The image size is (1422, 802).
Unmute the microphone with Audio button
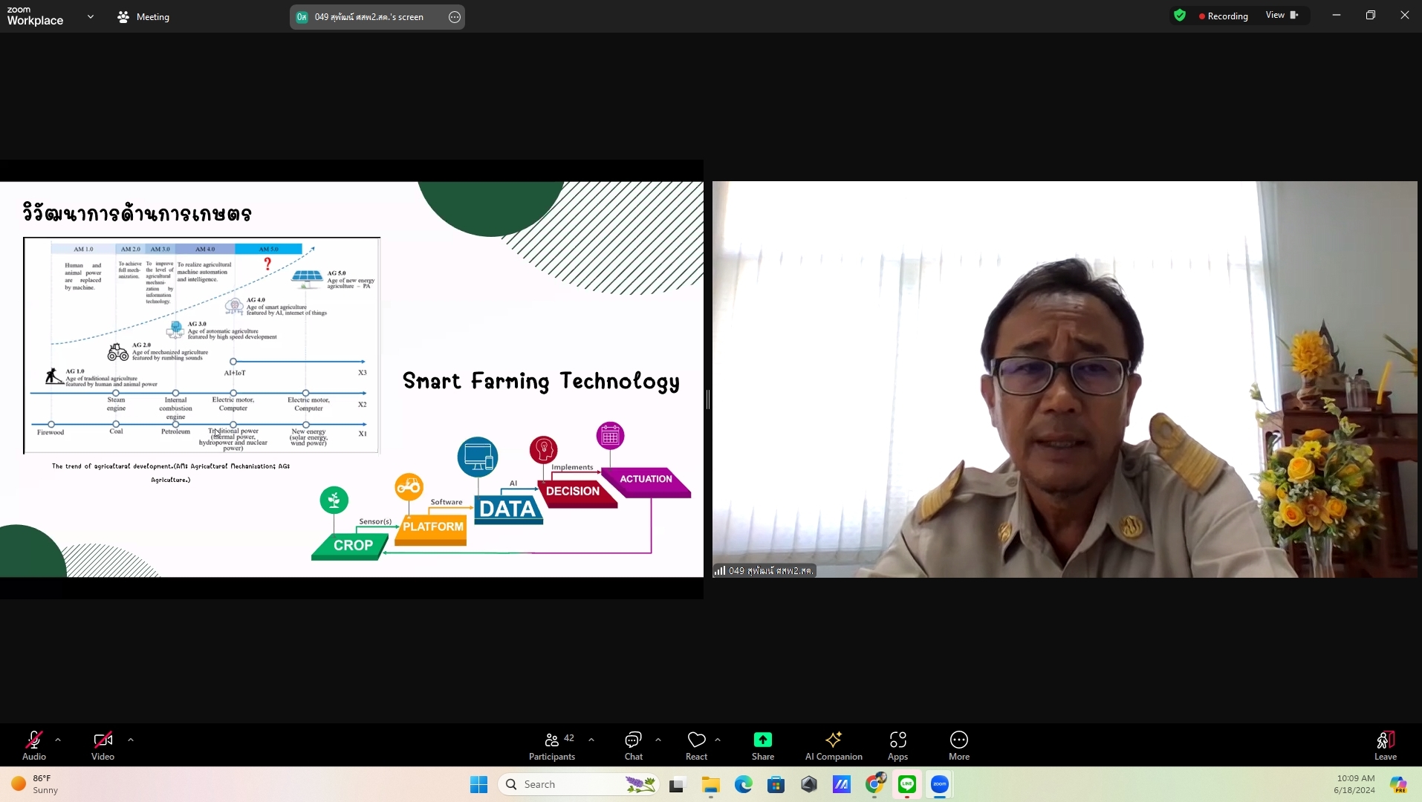coord(34,745)
